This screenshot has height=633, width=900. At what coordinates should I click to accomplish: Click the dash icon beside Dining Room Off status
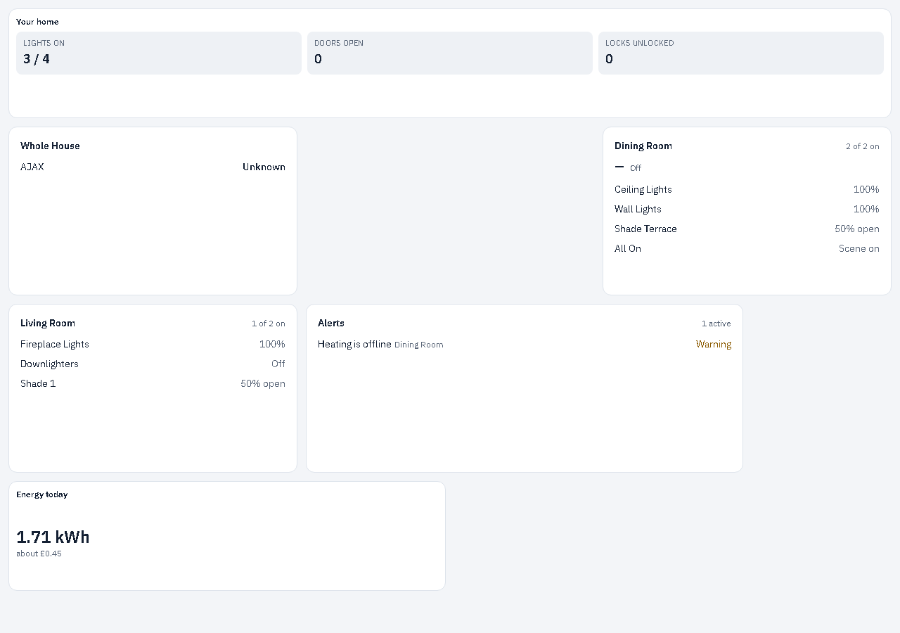pos(619,167)
